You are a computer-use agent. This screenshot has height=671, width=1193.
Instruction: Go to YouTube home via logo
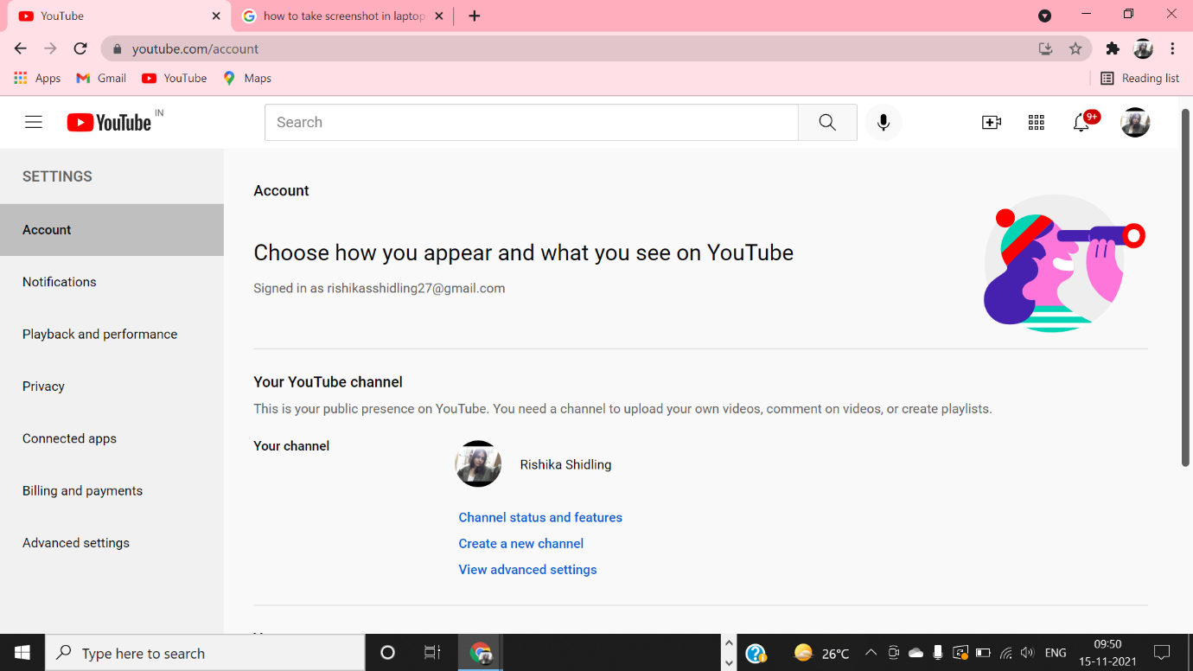click(x=110, y=123)
